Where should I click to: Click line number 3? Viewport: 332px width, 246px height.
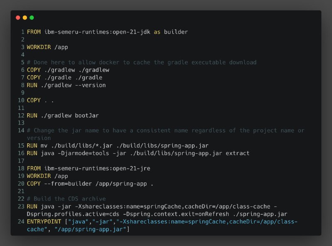pos(23,47)
